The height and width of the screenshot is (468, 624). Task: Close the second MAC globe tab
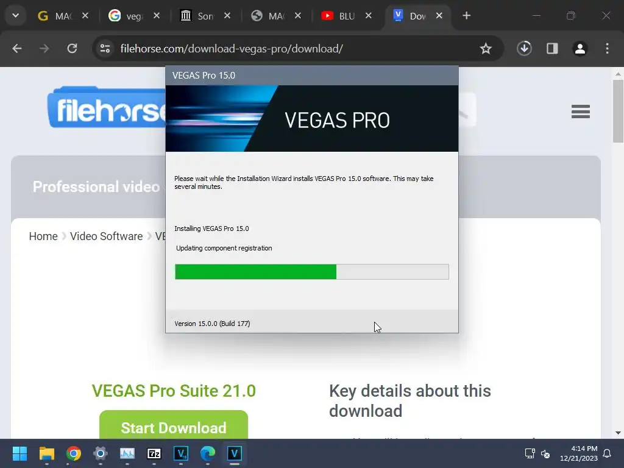[x=297, y=15]
